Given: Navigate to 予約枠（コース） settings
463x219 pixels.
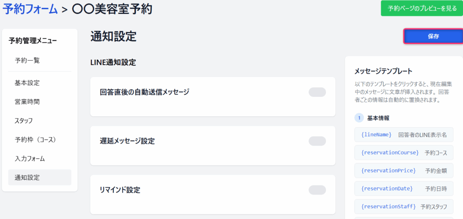Looking at the screenshot, I should coord(36,140).
